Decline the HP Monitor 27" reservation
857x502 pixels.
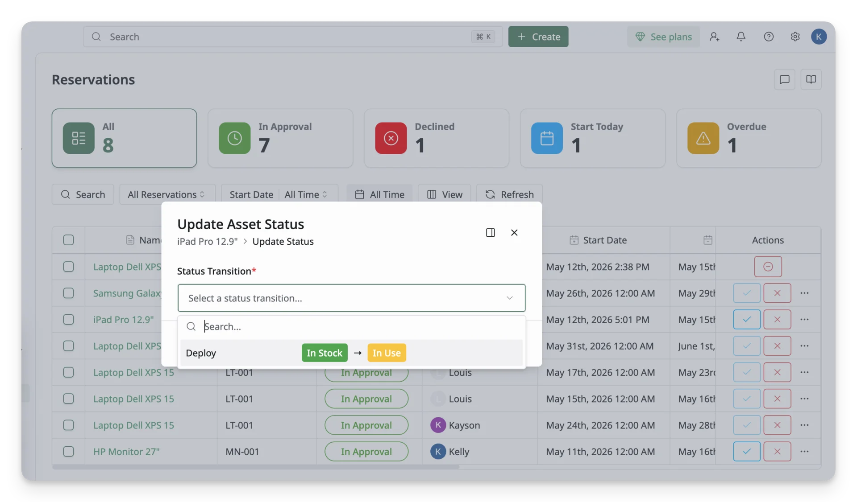click(777, 451)
